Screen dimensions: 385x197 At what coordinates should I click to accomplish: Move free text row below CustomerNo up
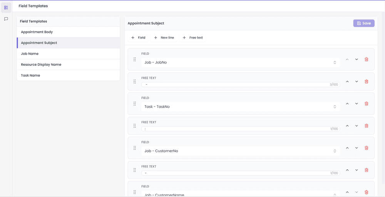[x=347, y=170]
